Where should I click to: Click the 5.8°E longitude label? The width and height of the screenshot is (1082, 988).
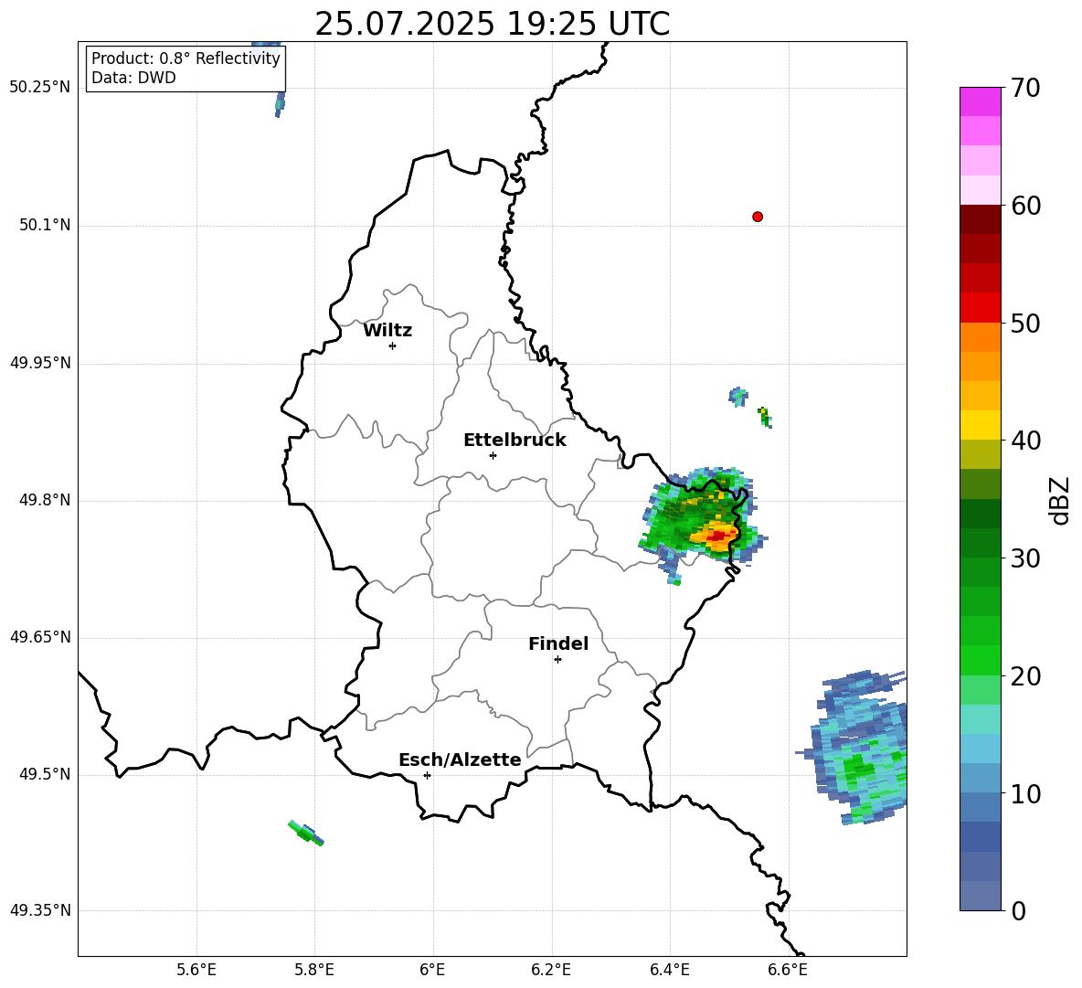click(314, 970)
